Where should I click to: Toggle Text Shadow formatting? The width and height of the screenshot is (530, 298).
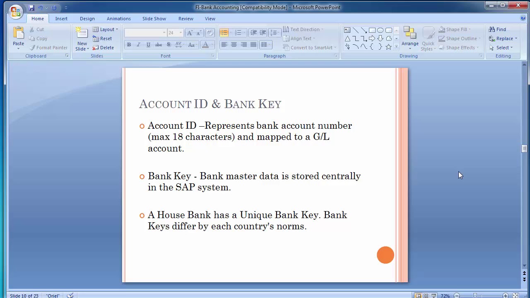click(169, 44)
